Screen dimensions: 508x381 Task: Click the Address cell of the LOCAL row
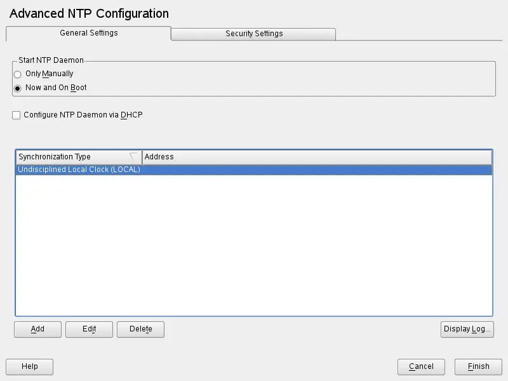[x=316, y=170]
